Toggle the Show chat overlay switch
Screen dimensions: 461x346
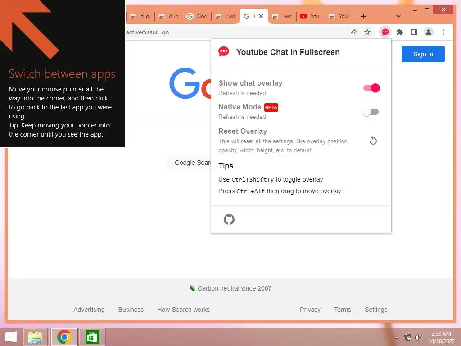[x=371, y=88]
